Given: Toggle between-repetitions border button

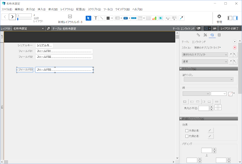Looking at the screenshot, I should tap(217, 102).
